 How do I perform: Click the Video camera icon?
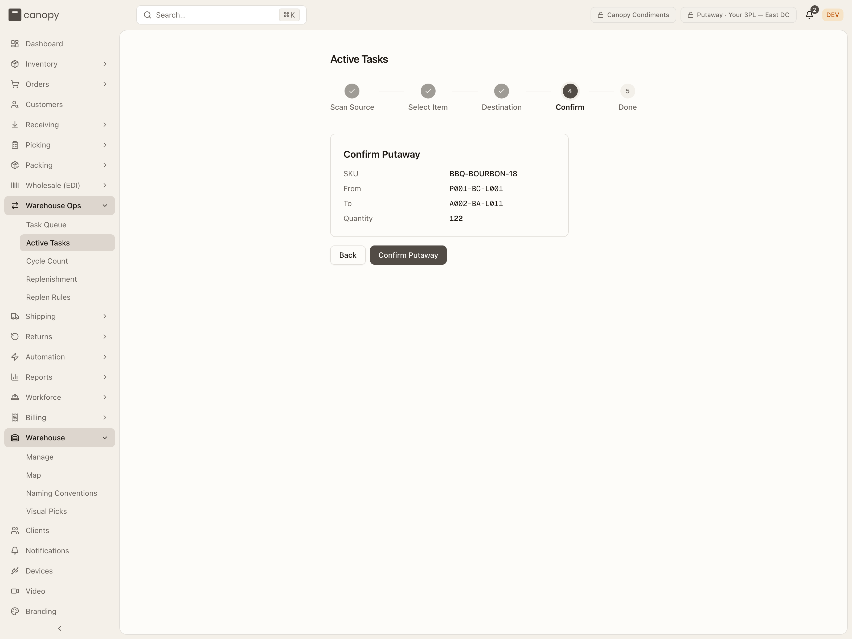pyautogui.click(x=15, y=591)
